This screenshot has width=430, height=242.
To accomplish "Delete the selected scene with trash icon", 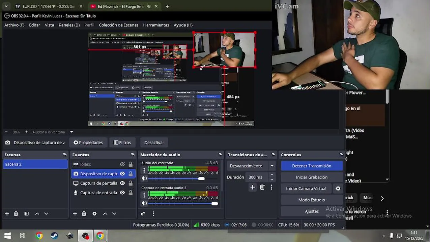I will (x=16, y=214).
